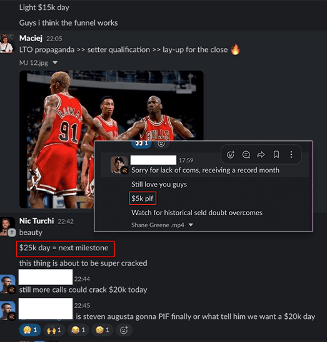Open Nic Turchi's user name
The width and height of the screenshot is (327, 342).
(36, 221)
